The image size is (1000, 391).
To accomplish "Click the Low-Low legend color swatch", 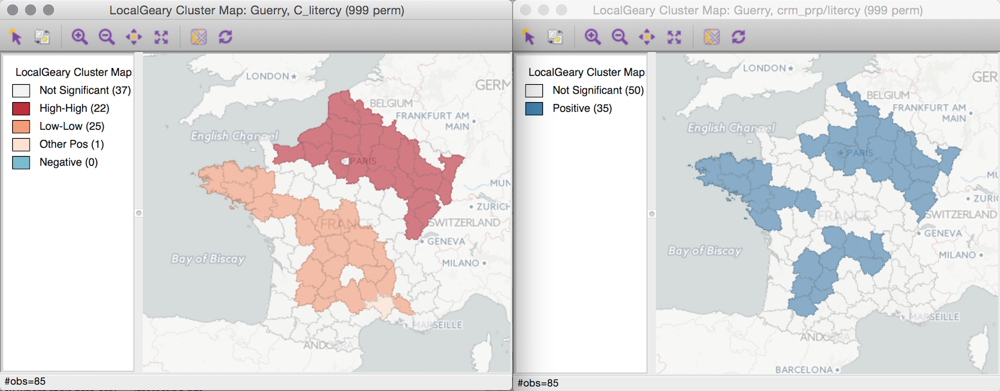I will click(x=21, y=126).
